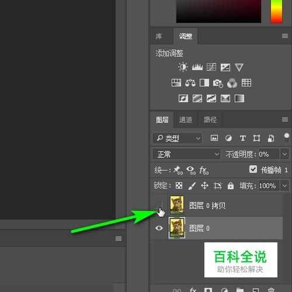
Task: Toggle the 传播帧 1 checkbox
Action: (253, 169)
